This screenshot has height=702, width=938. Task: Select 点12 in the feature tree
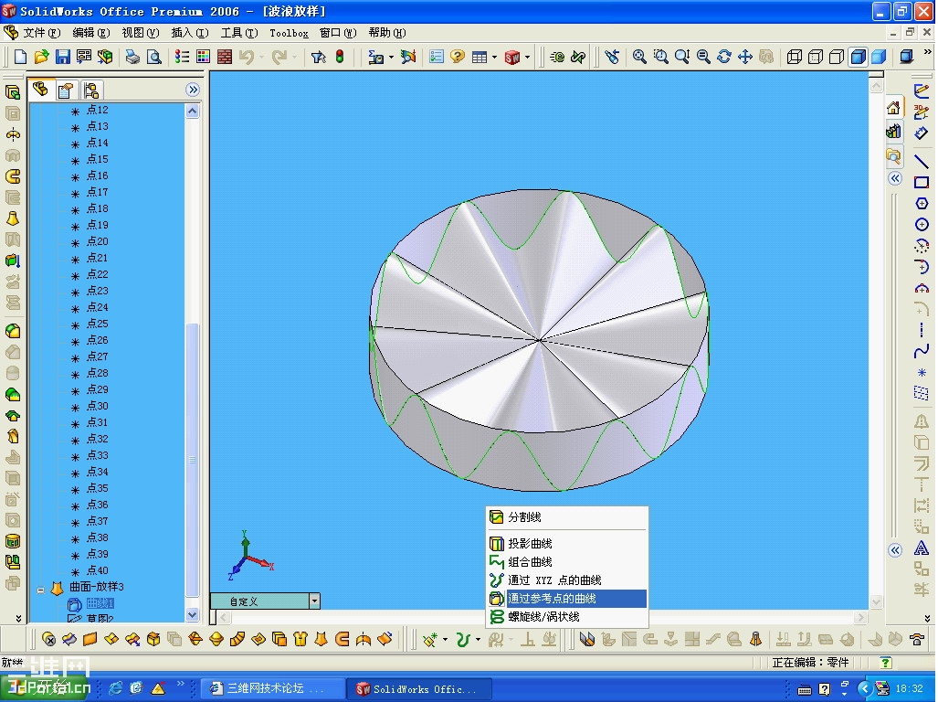(97, 110)
